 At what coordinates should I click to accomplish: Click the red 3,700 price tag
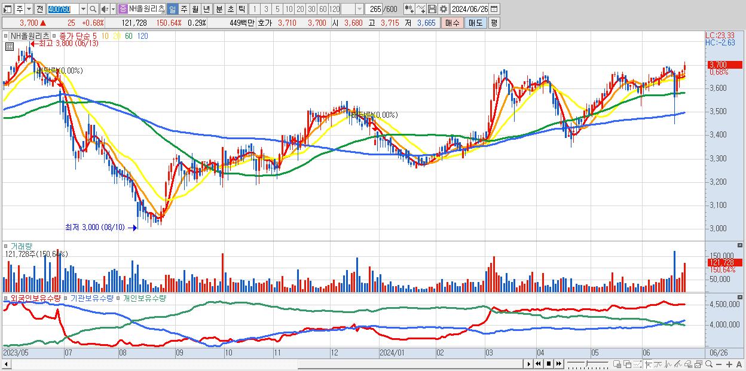pos(724,65)
